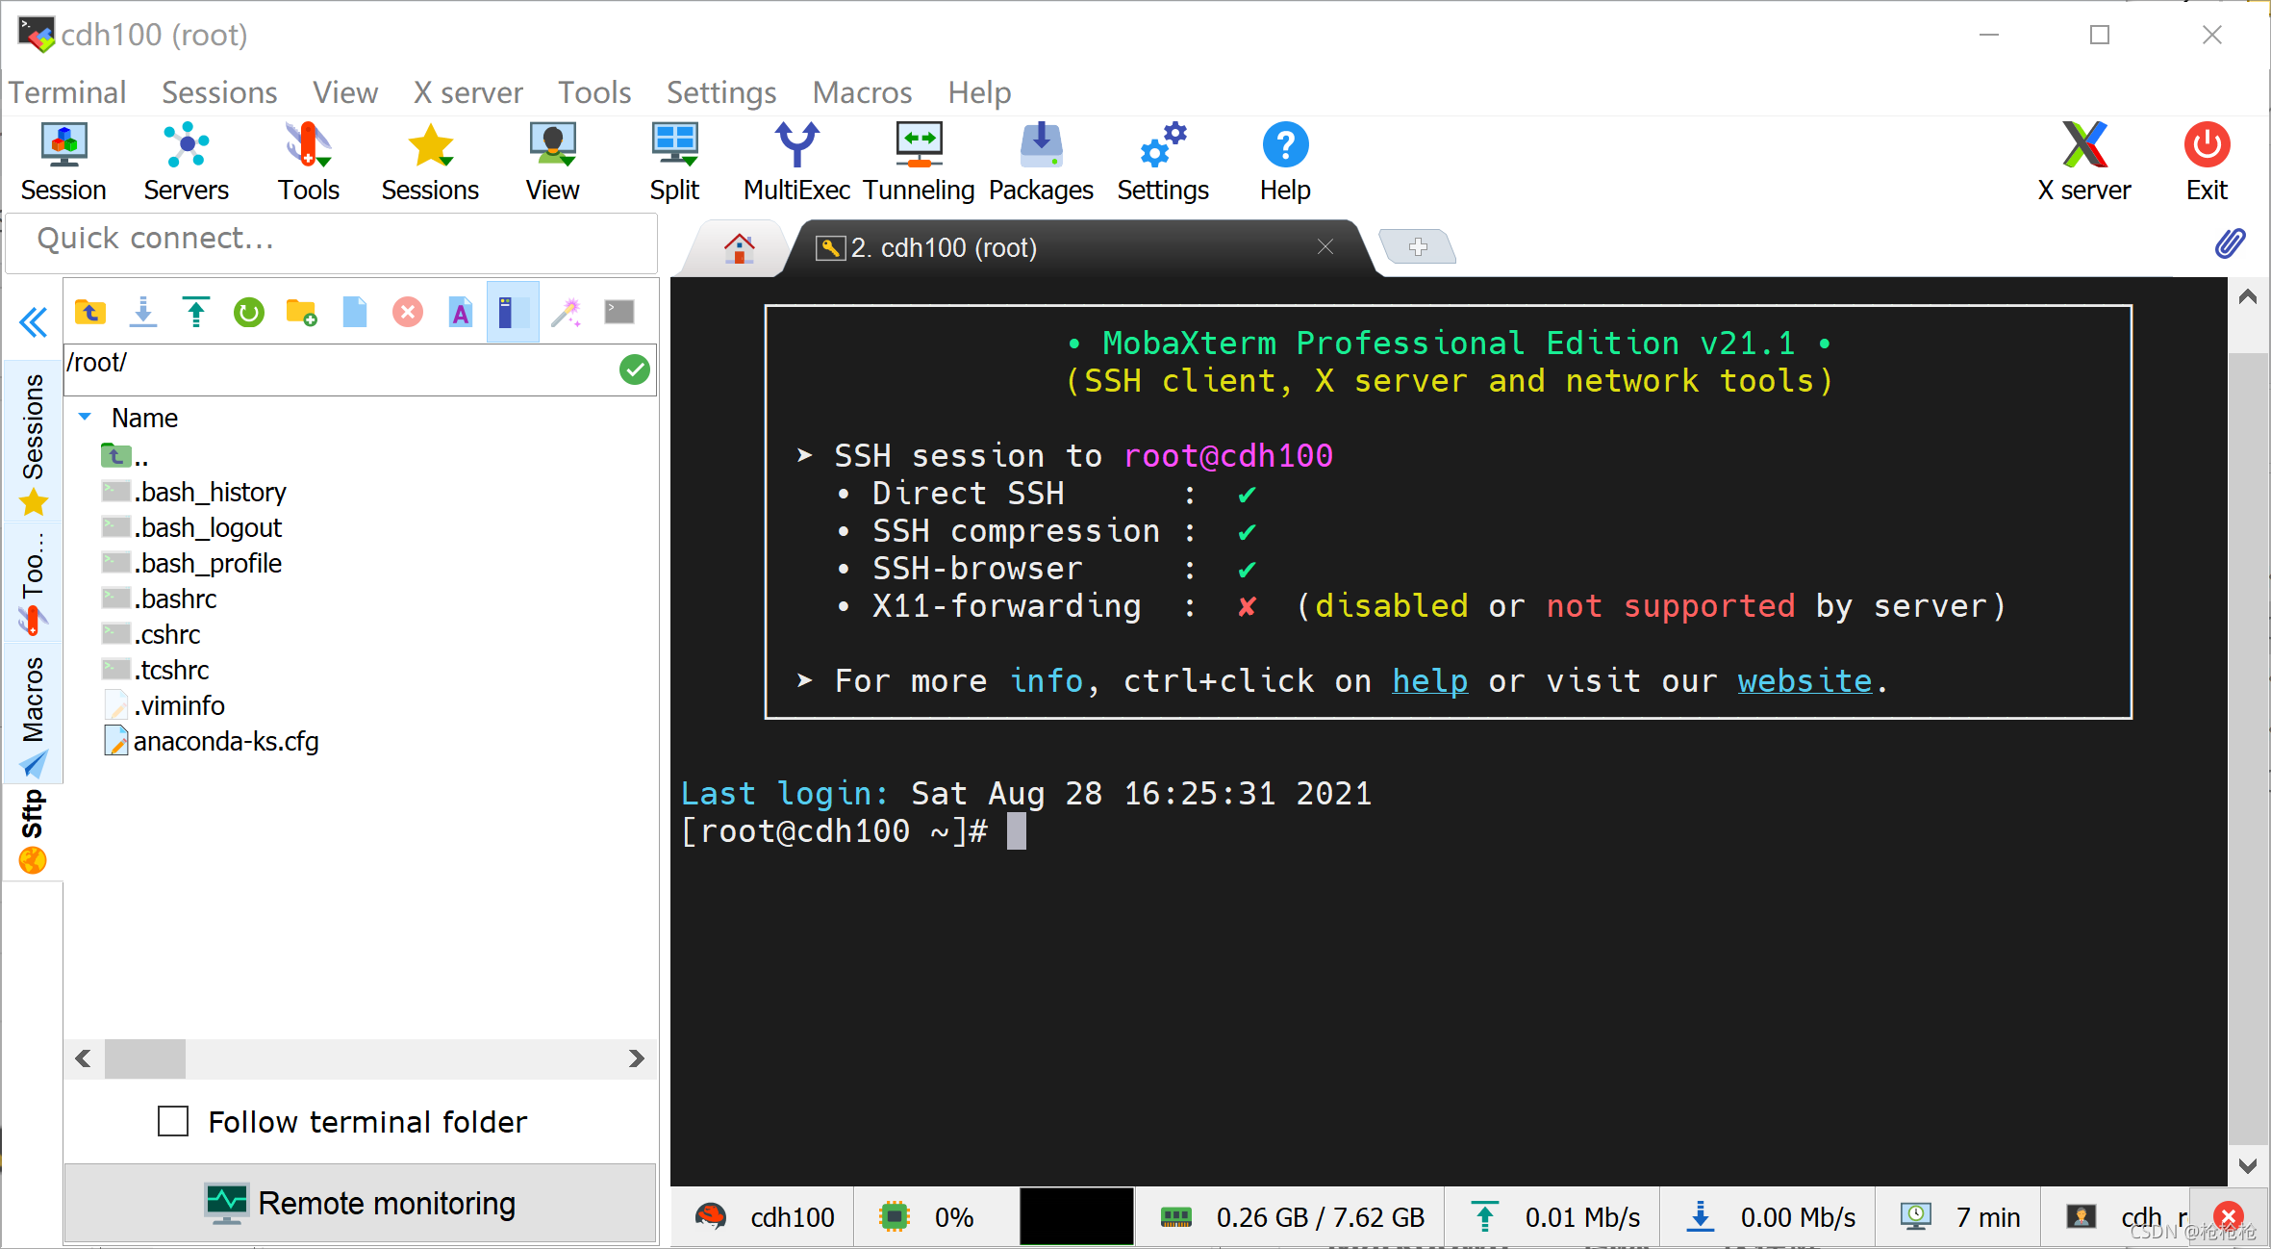Refresh the SFTP folder listing
Screen dimensions: 2271x1249
pyautogui.click(x=249, y=312)
